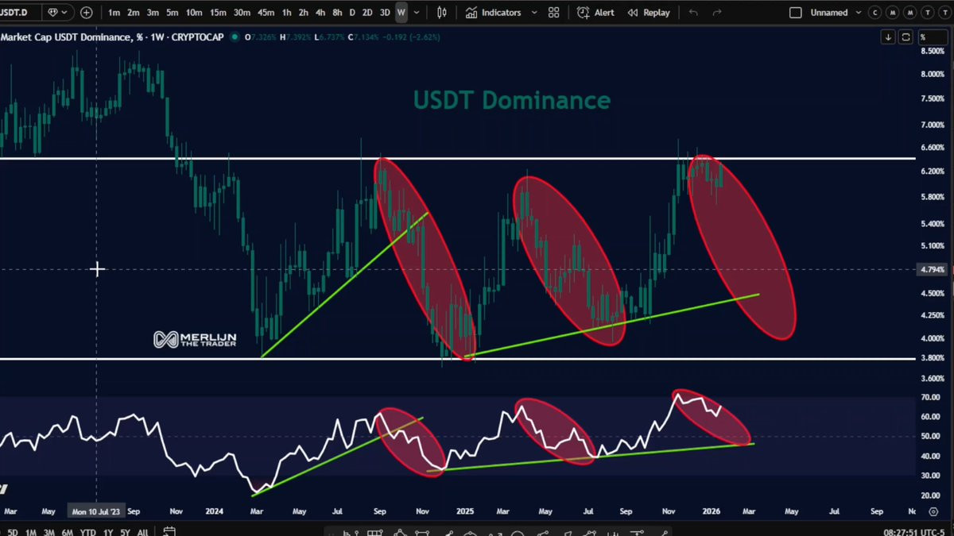Create an Alert with the alarm icon
Screen dimensions: 954x536
pyautogui.click(x=595, y=13)
